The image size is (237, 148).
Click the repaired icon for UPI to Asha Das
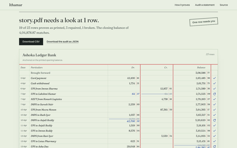(x=214, y=147)
